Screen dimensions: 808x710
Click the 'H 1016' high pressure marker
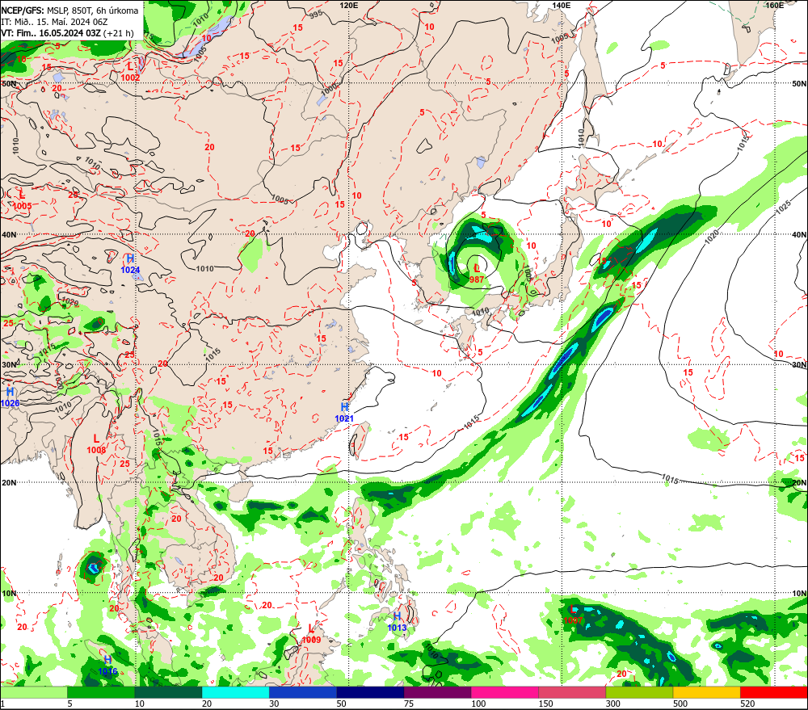coord(107,666)
